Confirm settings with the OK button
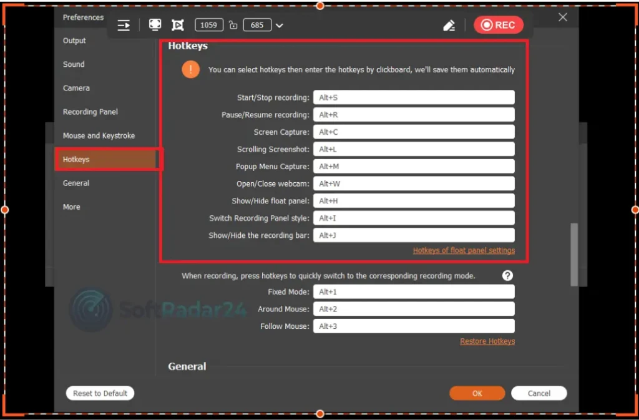Screen dimensions: 639x420 click(477, 393)
